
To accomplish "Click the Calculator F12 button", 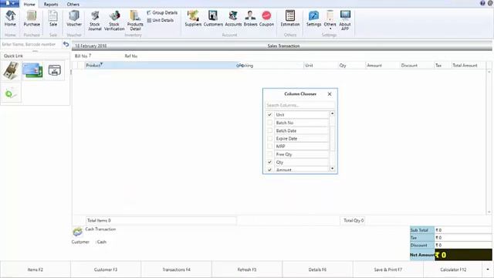I will click(453, 270).
